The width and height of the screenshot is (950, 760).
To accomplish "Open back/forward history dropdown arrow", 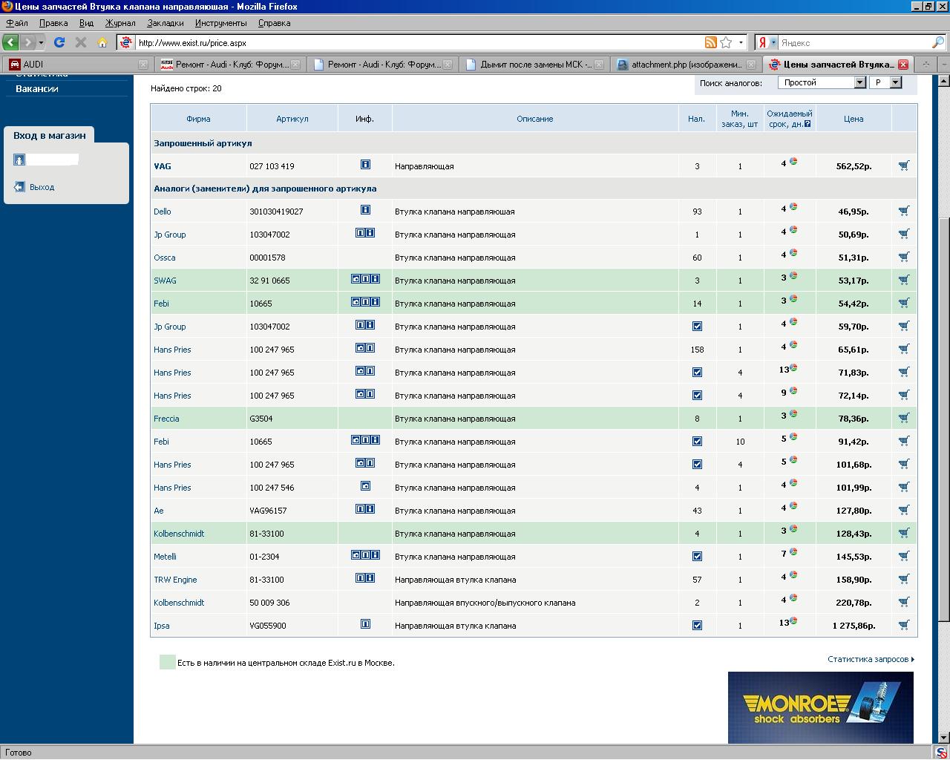I will click(x=42, y=42).
